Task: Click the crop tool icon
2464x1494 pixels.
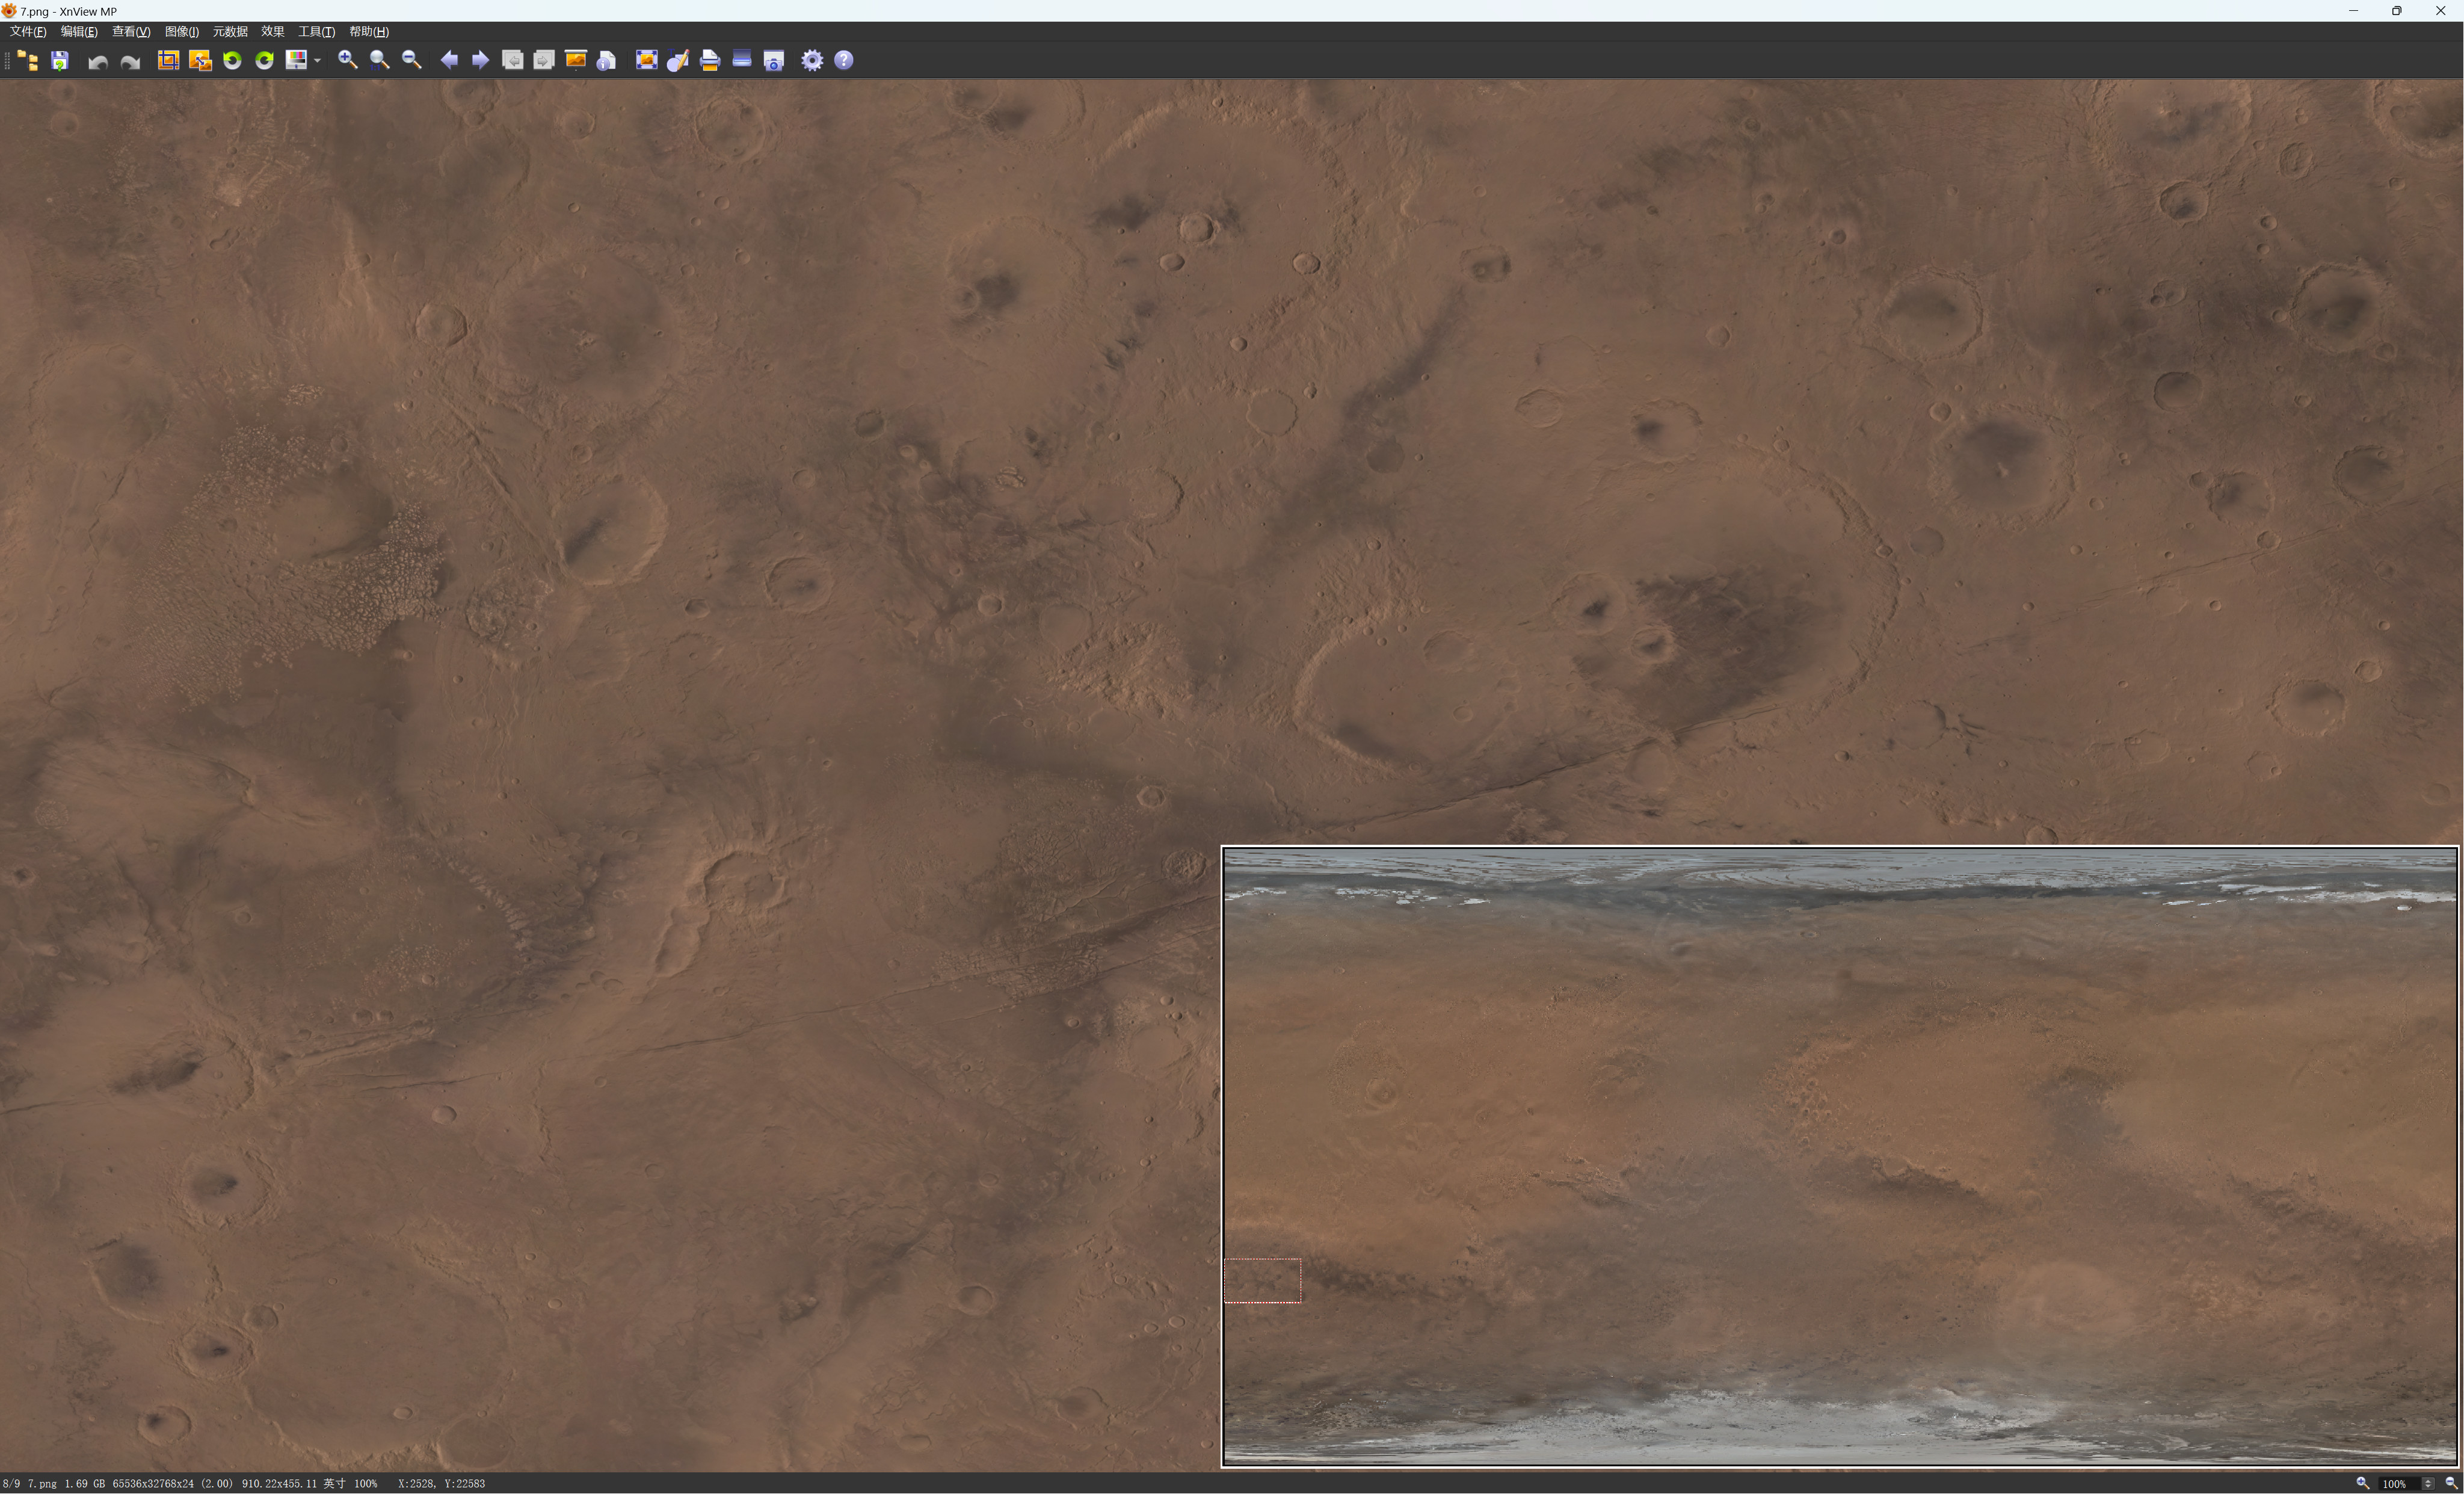Action: (168, 61)
